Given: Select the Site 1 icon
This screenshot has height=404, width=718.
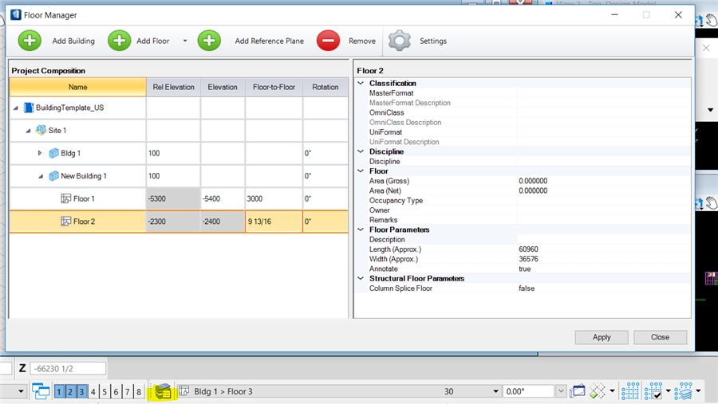Looking at the screenshot, I should [41, 130].
